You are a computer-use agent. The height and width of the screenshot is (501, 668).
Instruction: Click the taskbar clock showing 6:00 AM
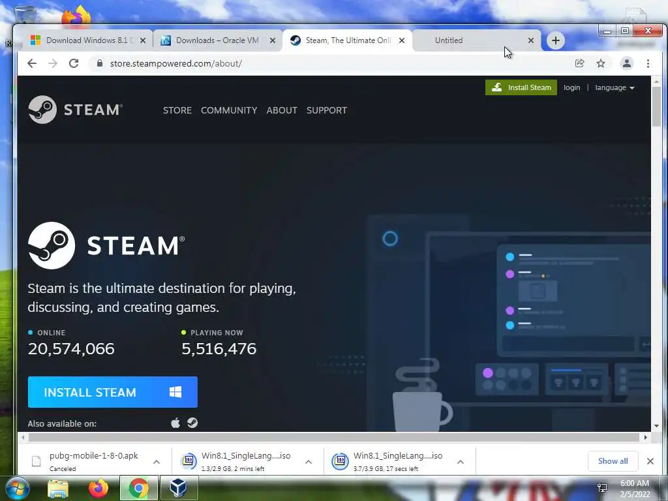click(635, 489)
